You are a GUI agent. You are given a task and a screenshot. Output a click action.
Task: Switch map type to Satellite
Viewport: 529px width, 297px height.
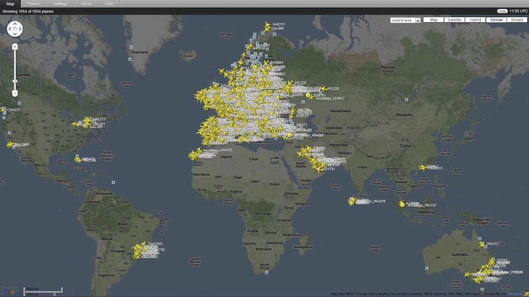(454, 20)
